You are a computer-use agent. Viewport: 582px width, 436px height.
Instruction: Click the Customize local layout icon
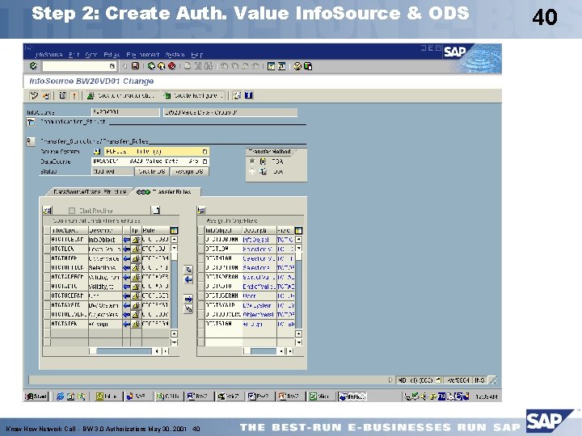[308, 66]
